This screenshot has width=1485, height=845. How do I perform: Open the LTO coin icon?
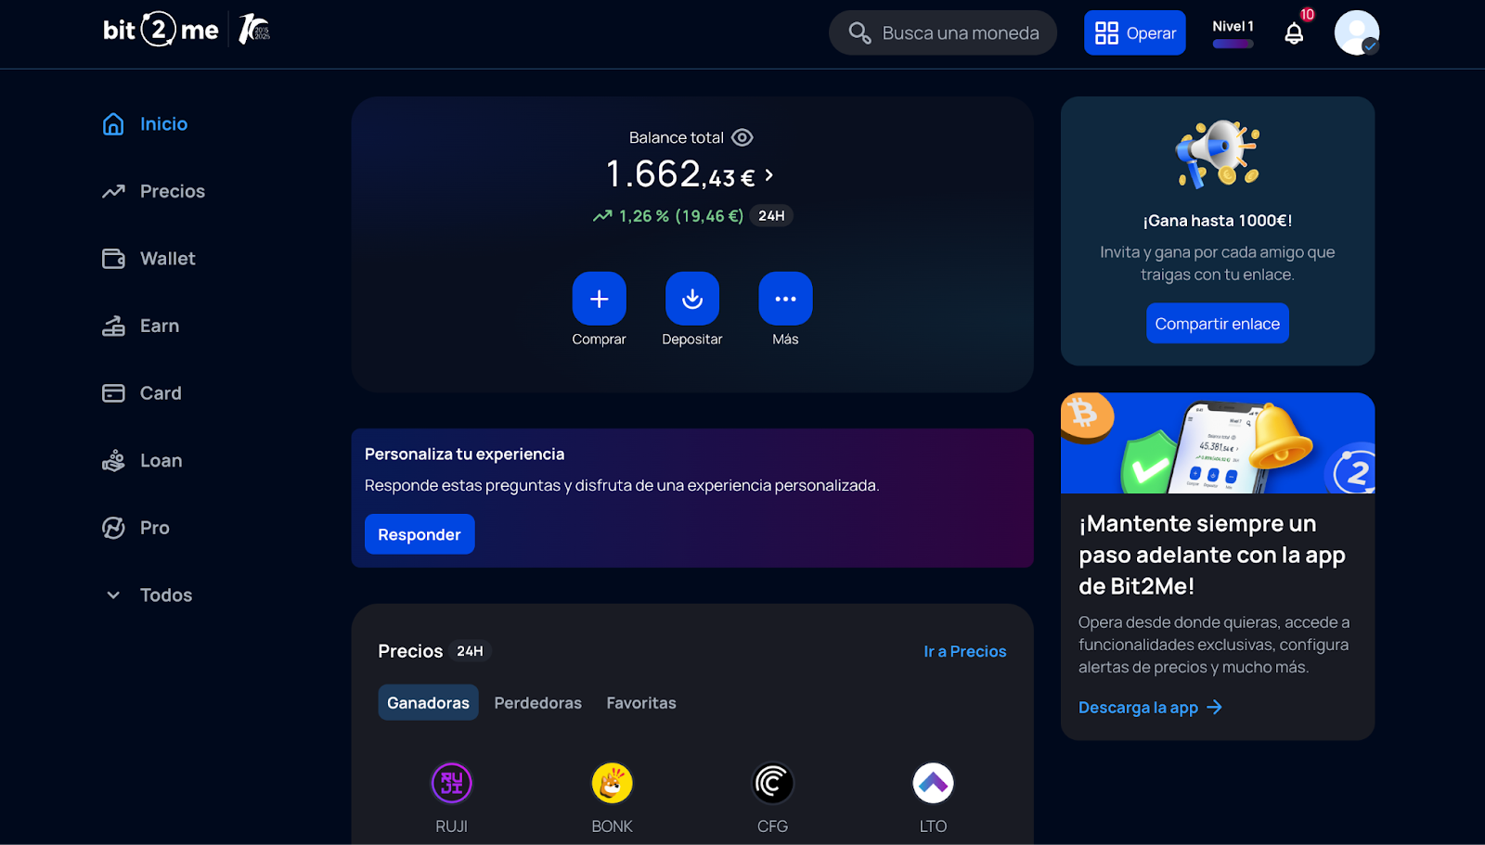tap(934, 784)
